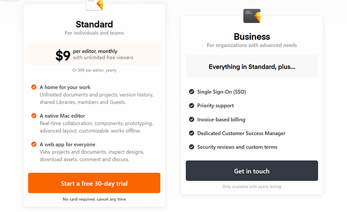
Task: Click Only available with yearly billing note
Action: (x=252, y=187)
